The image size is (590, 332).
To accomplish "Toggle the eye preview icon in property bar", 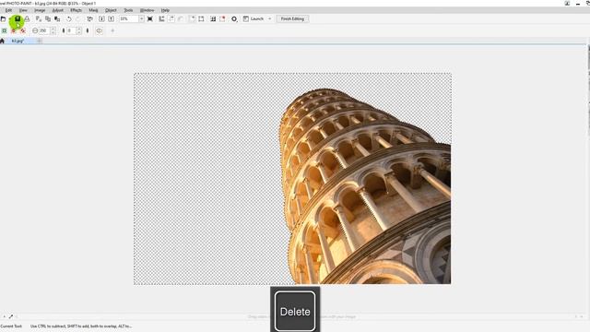I will pos(99,30).
